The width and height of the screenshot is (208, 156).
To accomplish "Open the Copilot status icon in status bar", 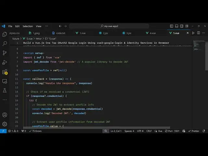I will 184,131.
